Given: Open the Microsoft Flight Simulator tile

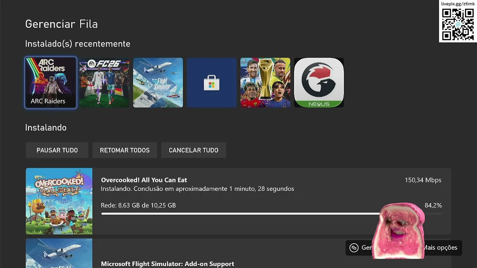Looking at the screenshot, I should pyautogui.click(x=158, y=83).
